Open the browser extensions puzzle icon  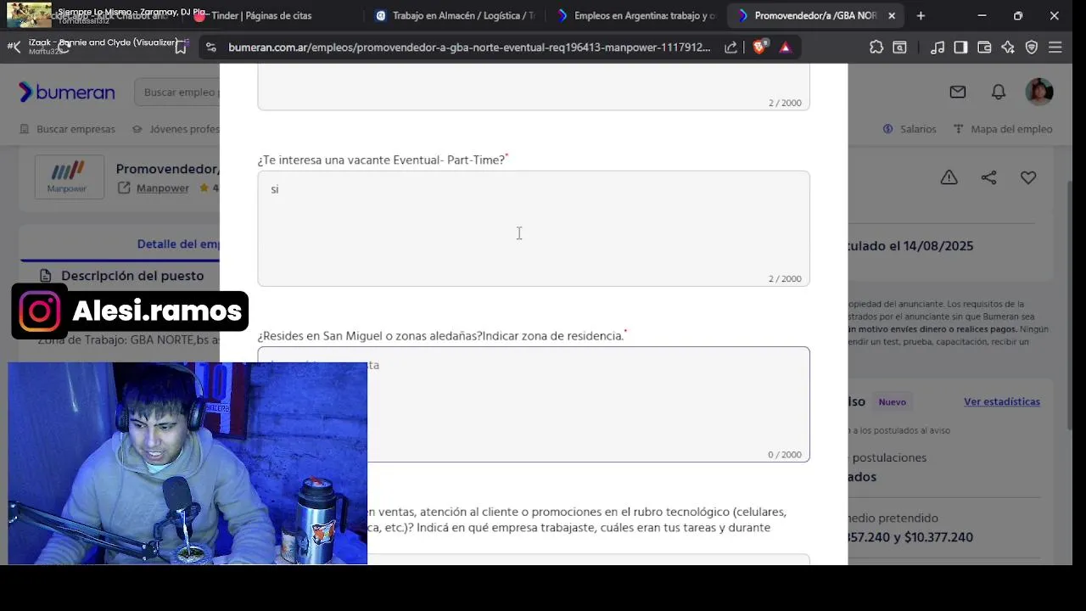tap(876, 48)
